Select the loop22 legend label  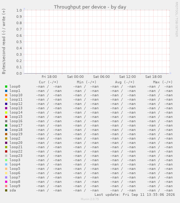(16, 151)
